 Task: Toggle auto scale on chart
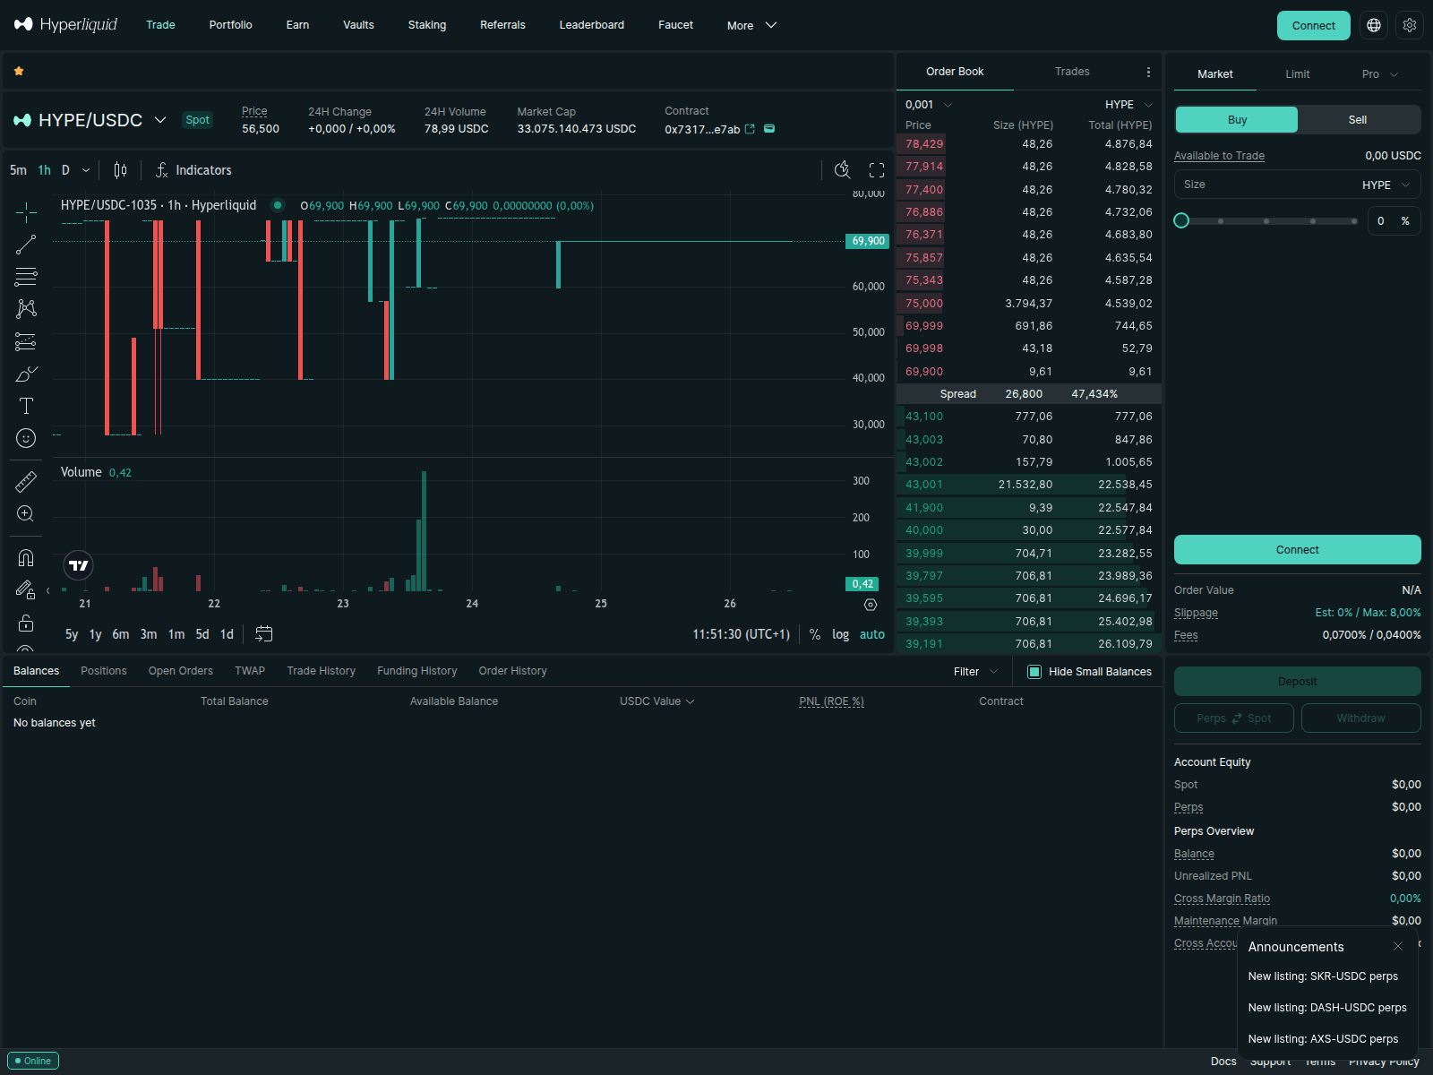coord(872,634)
